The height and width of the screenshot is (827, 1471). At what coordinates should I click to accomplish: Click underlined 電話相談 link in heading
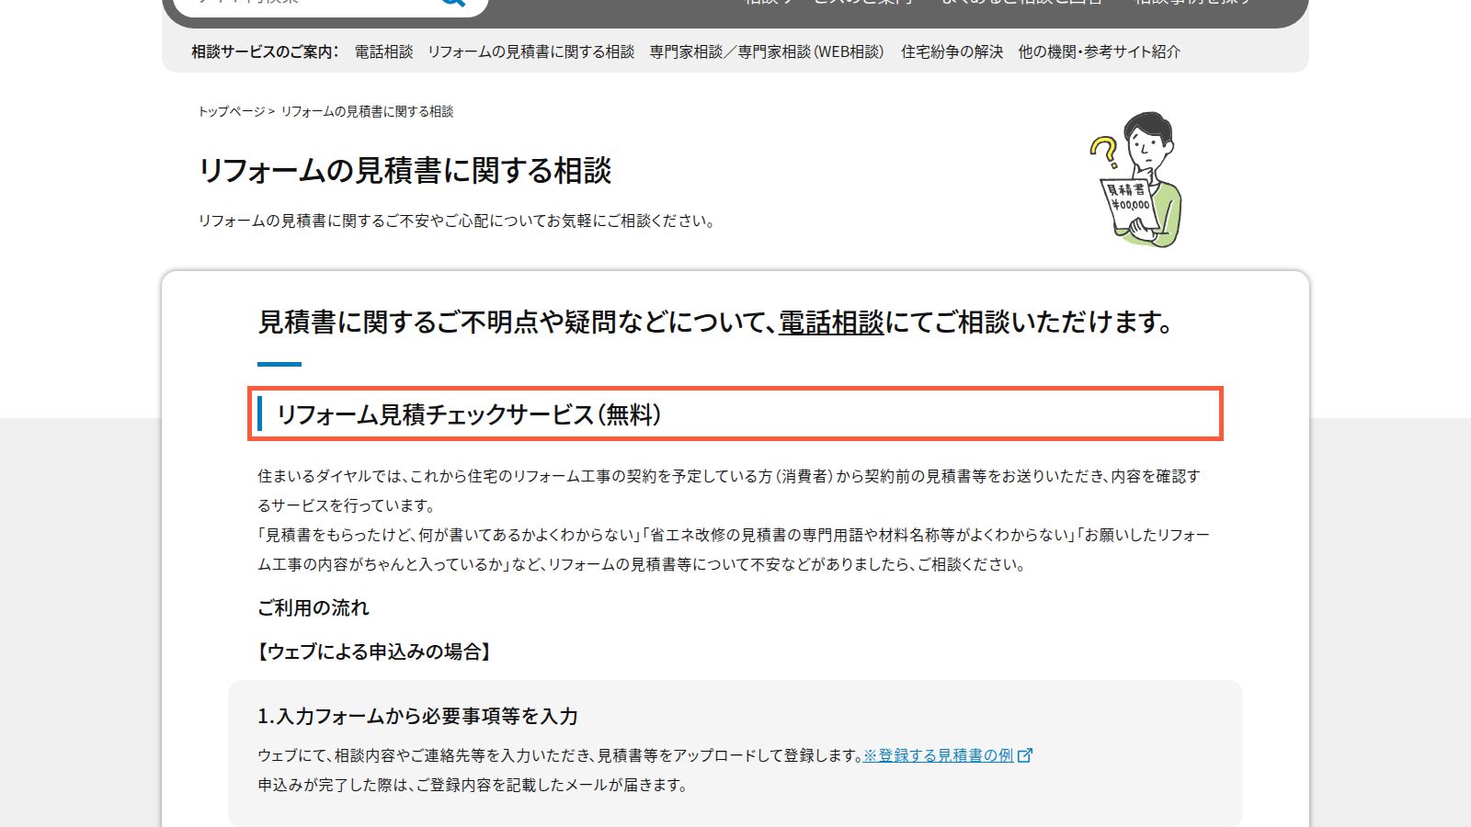click(831, 323)
